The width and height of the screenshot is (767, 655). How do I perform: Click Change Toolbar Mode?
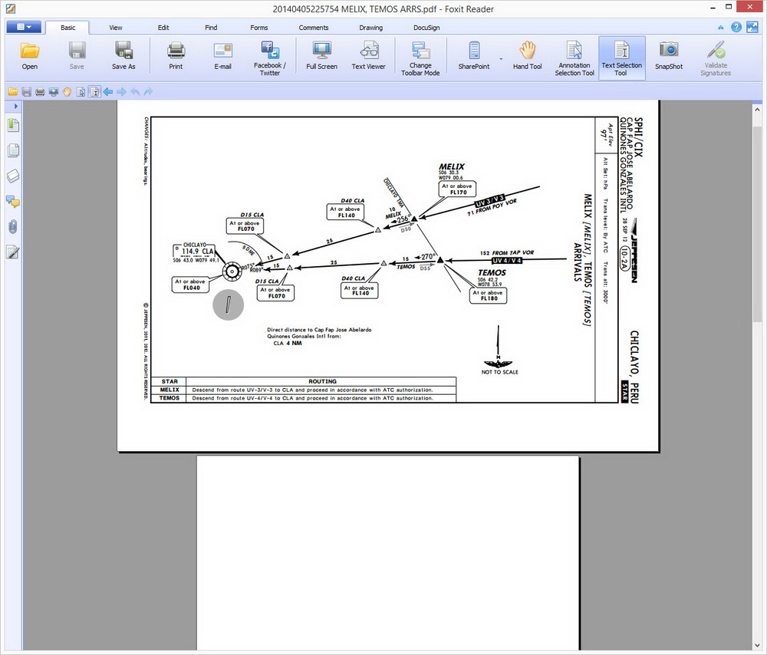(x=420, y=58)
